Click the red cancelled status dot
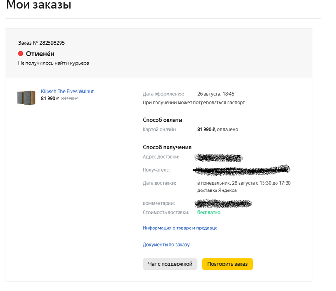Image resolution: width=336 pixels, height=291 pixels. point(21,54)
